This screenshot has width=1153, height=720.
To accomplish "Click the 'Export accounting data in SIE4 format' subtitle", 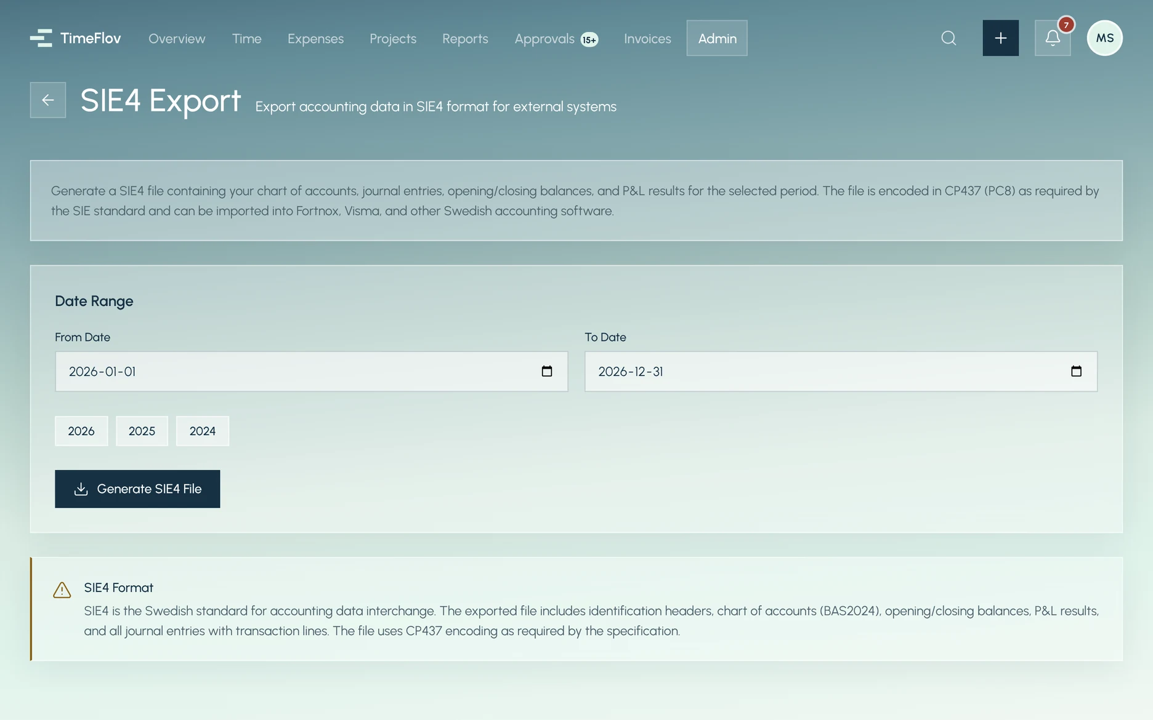I will pos(436,106).
